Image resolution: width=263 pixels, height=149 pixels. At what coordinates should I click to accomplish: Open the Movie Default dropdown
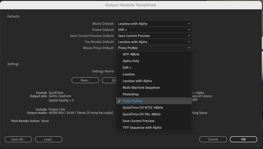154,24
